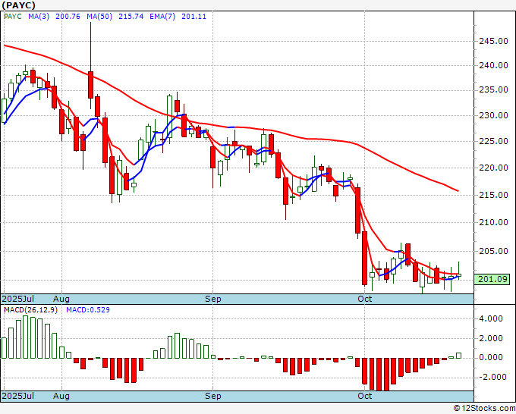Select the PAYC legend label
Viewport: 516px width, 414px height.
12,17
